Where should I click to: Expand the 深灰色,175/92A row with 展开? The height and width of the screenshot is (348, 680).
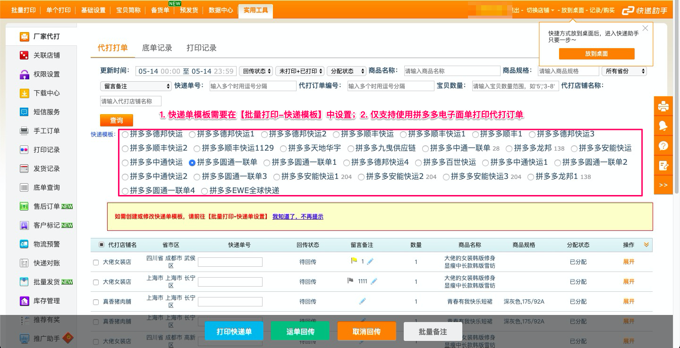629,301
